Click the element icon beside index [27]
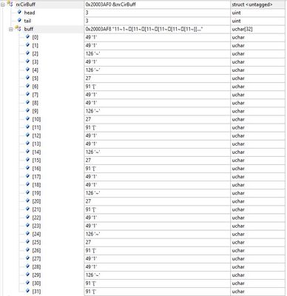The image size is (287, 296). [x=27, y=258]
